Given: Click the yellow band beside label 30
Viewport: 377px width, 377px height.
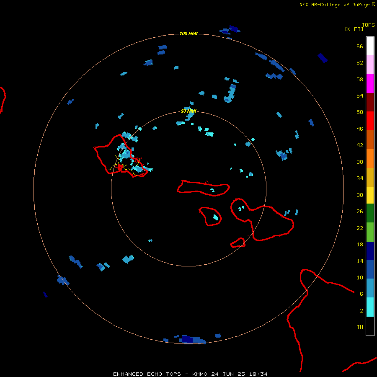Looking at the screenshot, I should 370,195.
